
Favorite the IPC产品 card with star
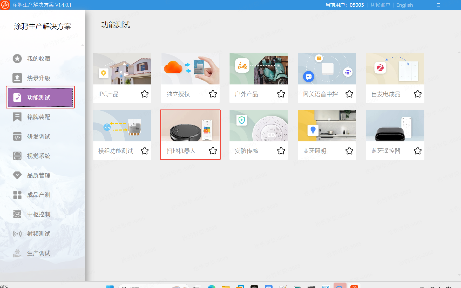pos(145,94)
